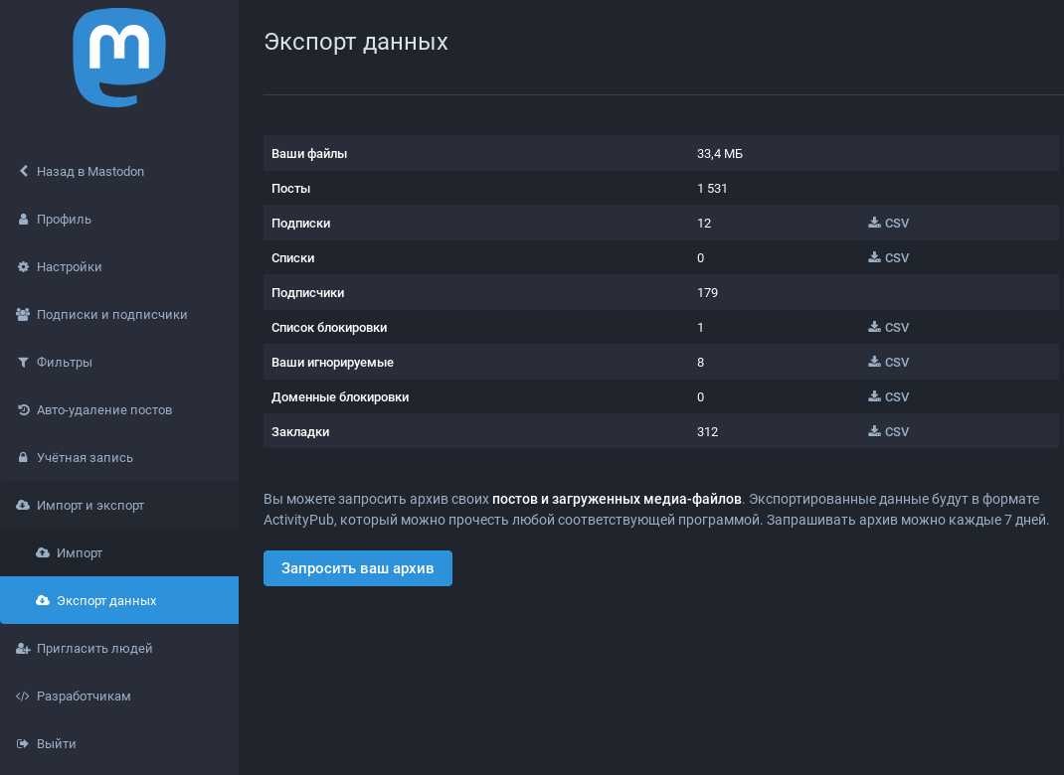
Task: Download the Списки CSV file
Action: (x=888, y=258)
